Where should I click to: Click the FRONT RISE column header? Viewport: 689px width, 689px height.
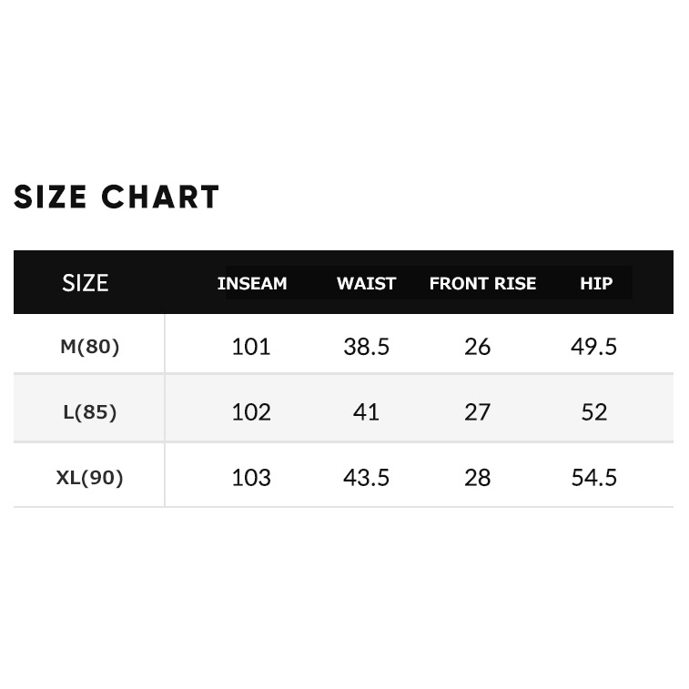[482, 284]
